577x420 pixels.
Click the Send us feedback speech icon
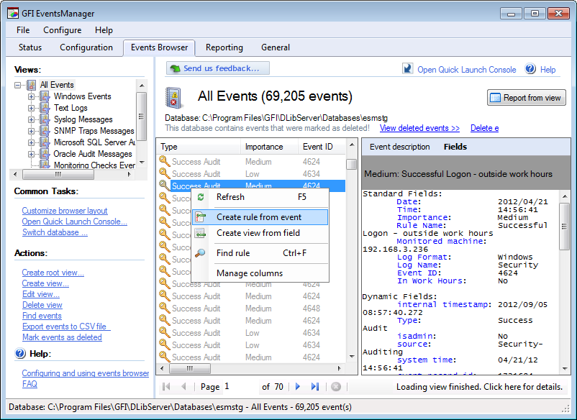point(175,68)
